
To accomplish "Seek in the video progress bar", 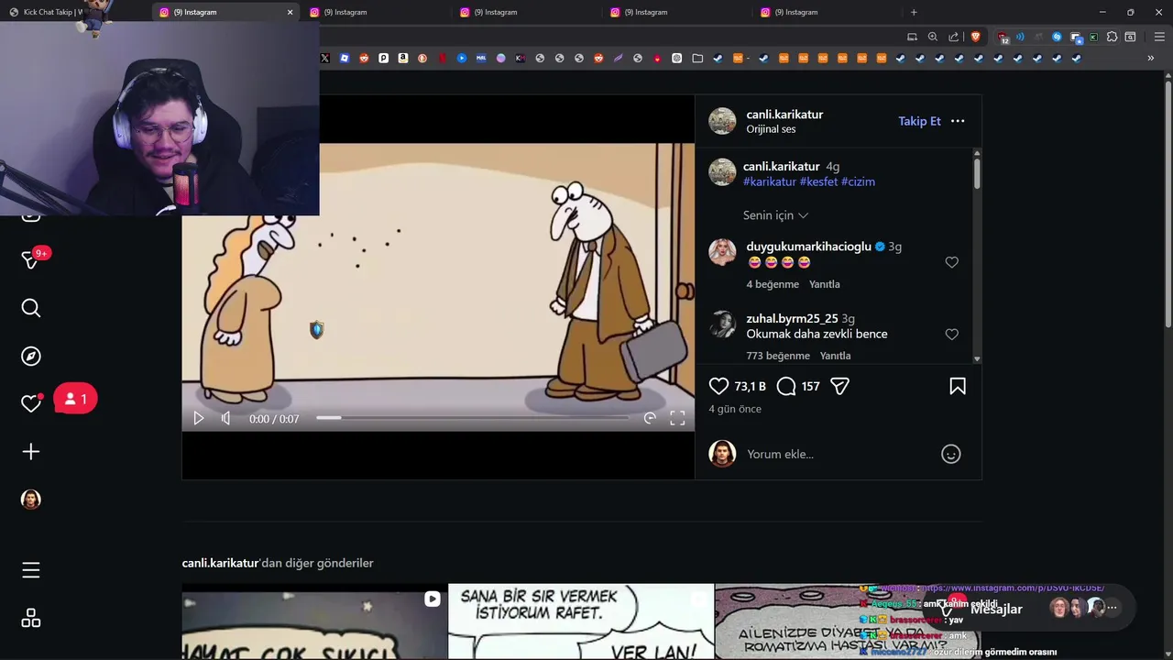I will (x=472, y=418).
